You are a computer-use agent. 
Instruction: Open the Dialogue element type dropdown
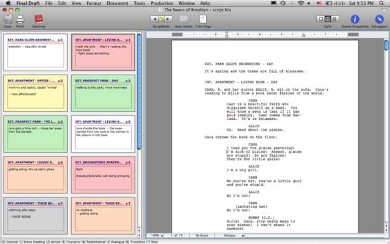232,235
